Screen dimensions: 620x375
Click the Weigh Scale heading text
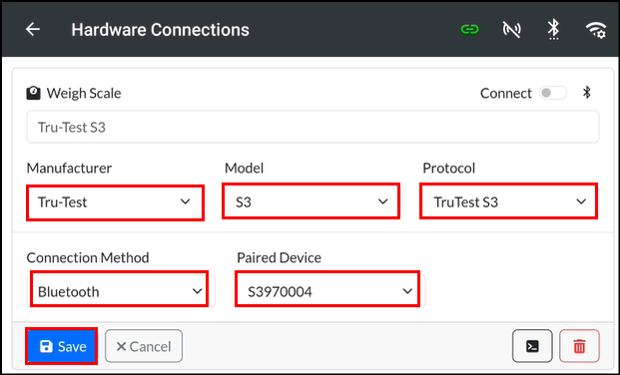tap(84, 94)
